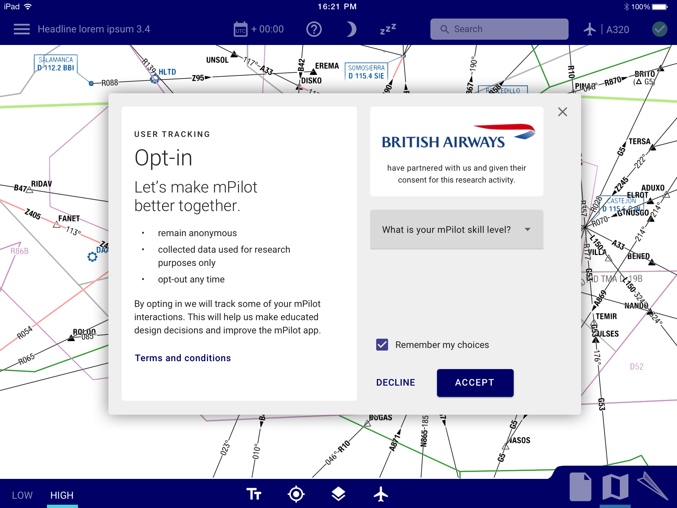Tap the green checkmark status icon

(x=659, y=29)
